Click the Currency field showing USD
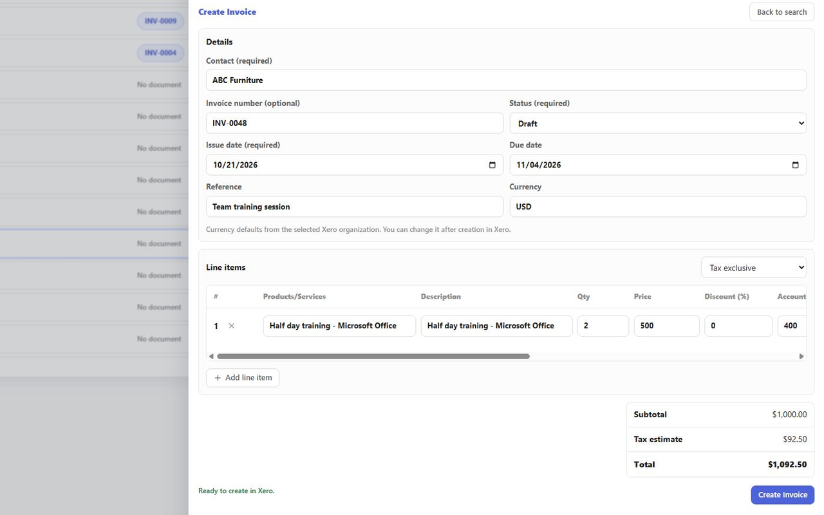 (658, 207)
